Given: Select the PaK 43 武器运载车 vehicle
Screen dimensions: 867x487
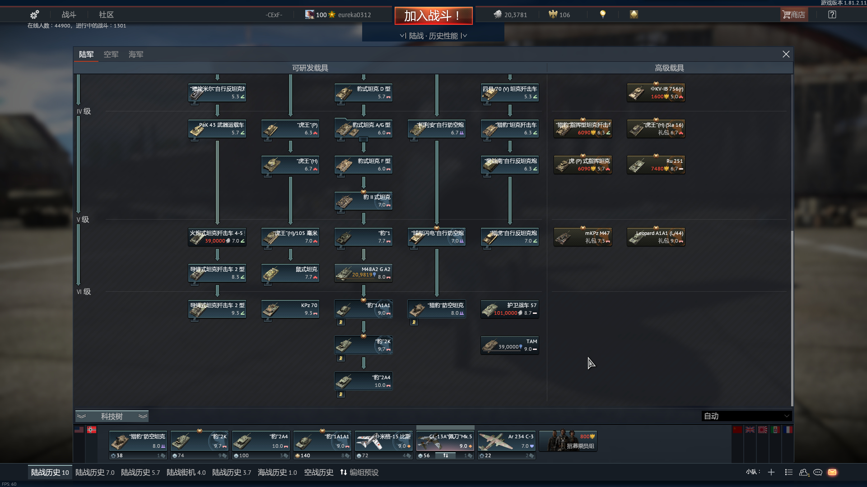Looking at the screenshot, I should click(217, 129).
